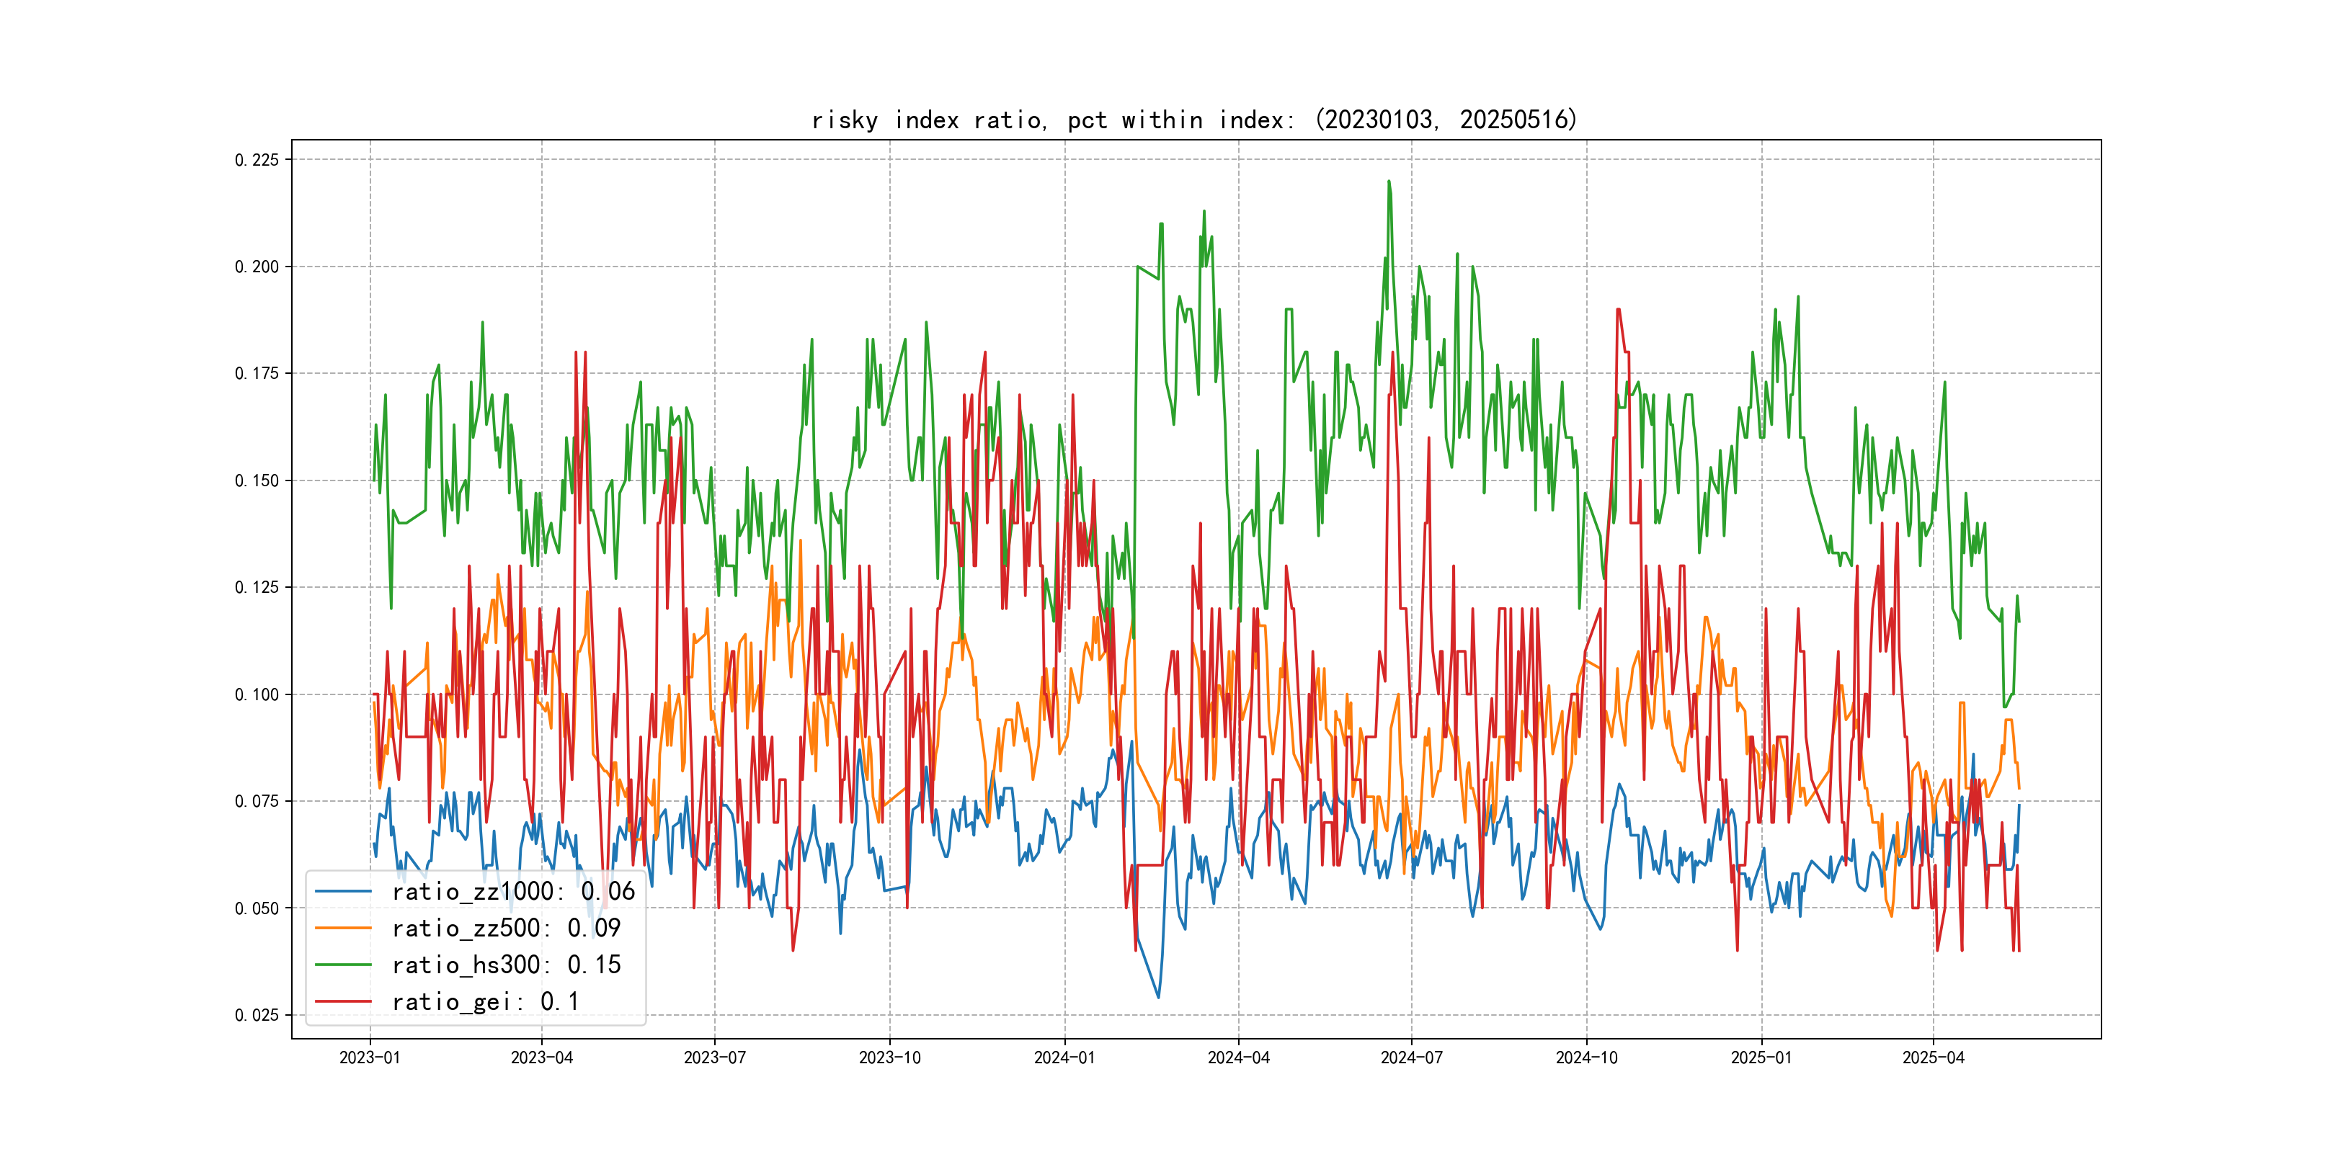Click the green ratio_hs300 legend line

pos(342,965)
